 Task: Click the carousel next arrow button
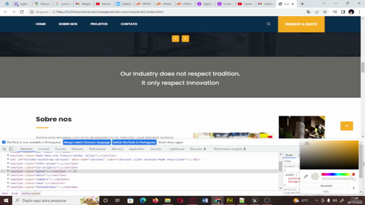[185, 39]
